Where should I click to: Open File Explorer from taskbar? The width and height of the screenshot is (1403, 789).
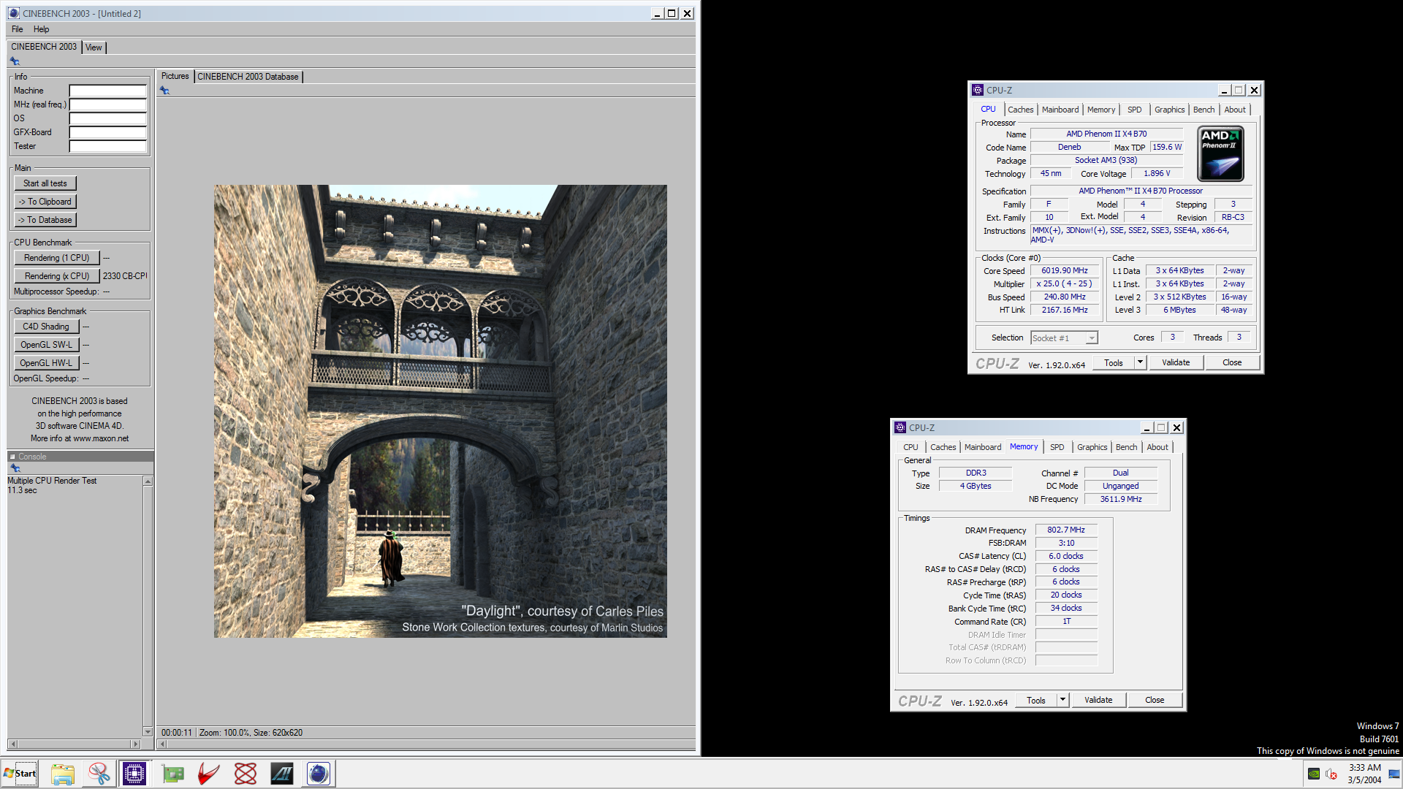point(63,774)
